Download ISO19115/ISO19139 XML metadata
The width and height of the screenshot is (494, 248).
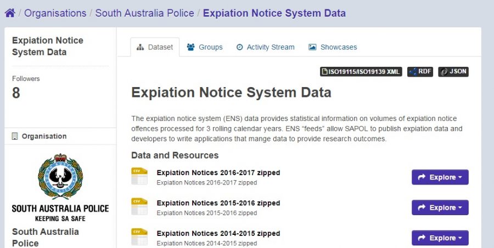[361, 72]
